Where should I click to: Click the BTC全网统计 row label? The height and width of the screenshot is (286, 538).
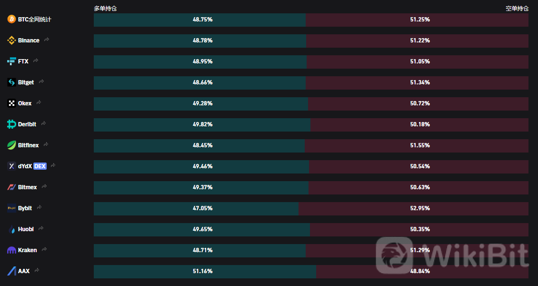[x=34, y=20]
